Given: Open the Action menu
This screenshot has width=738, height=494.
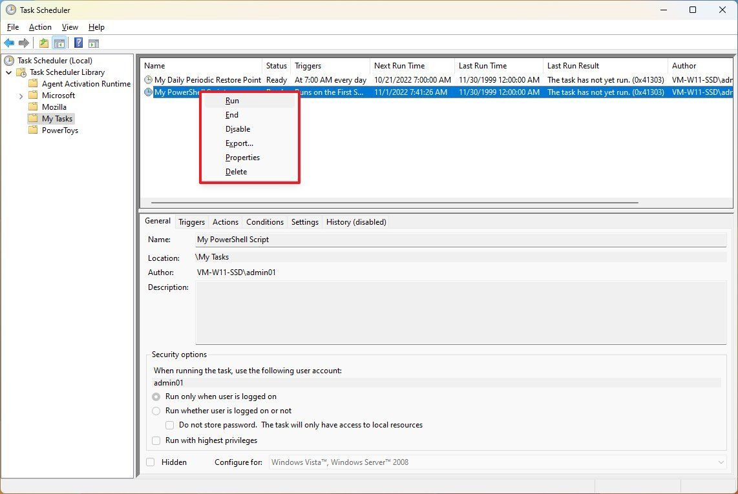Looking at the screenshot, I should [39, 27].
